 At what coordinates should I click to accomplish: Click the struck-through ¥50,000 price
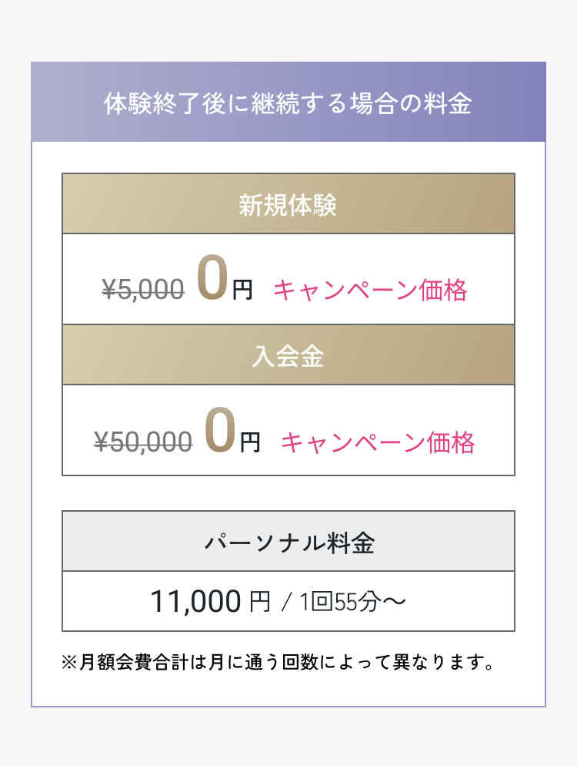(143, 441)
